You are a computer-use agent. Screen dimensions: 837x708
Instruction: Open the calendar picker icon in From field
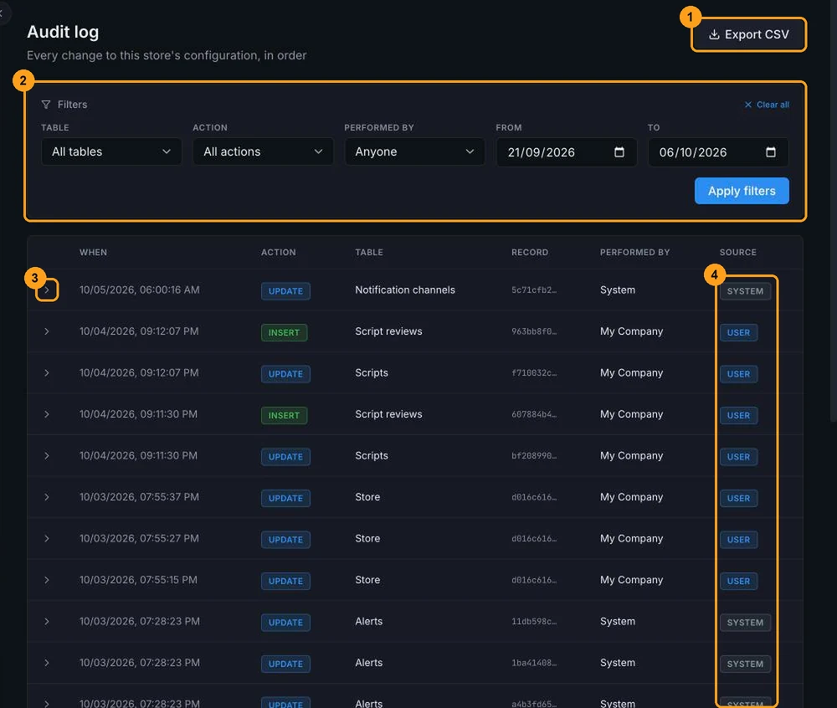619,152
